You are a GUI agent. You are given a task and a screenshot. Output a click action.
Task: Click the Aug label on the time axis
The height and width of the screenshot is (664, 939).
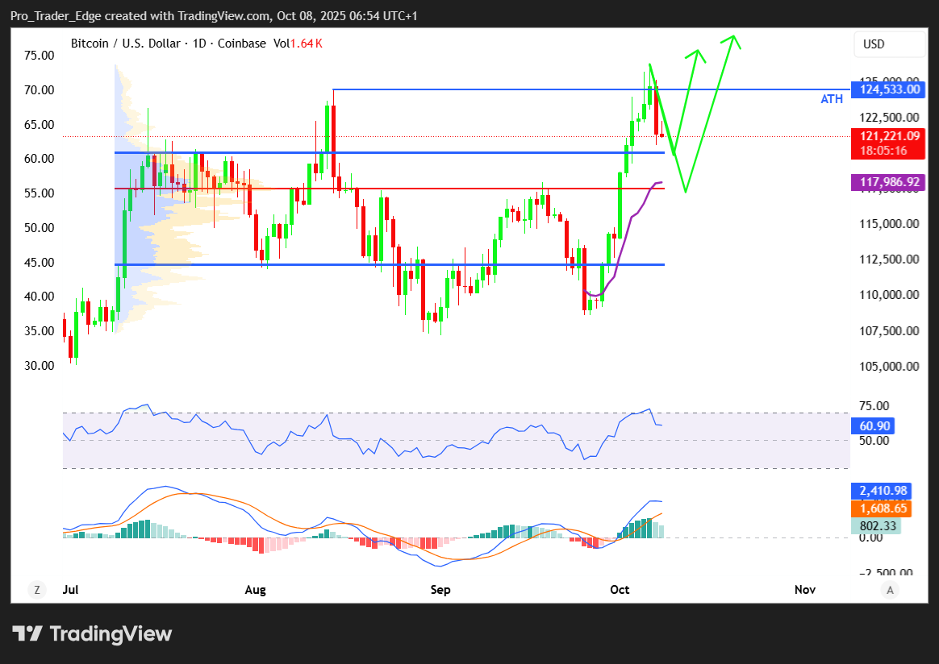(x=255, y=590)
